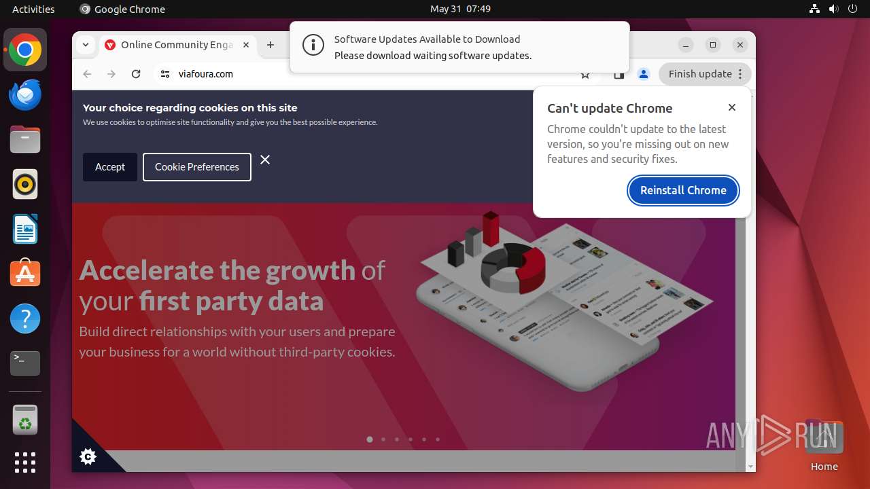Viewport: 870px width, 489px height.
Task: Open volume icon in system tray
Action: pyautogui.click(x=834, y=9)
